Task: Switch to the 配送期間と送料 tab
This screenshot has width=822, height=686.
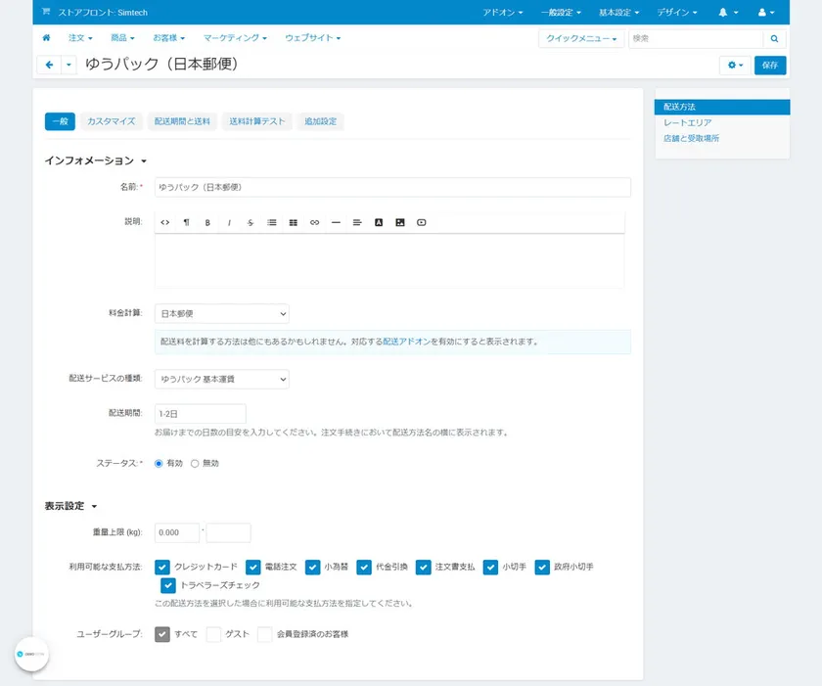Action: click(182, 121)
